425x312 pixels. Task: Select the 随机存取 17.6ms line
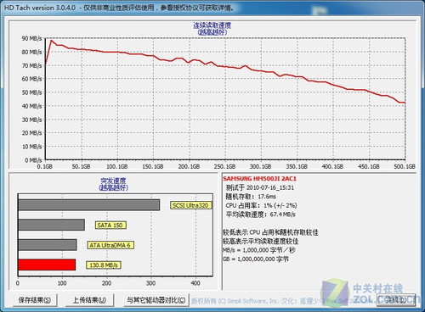coord(251,197)
